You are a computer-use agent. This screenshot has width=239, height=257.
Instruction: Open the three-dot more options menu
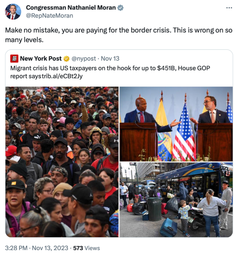[x=229, y=8]
